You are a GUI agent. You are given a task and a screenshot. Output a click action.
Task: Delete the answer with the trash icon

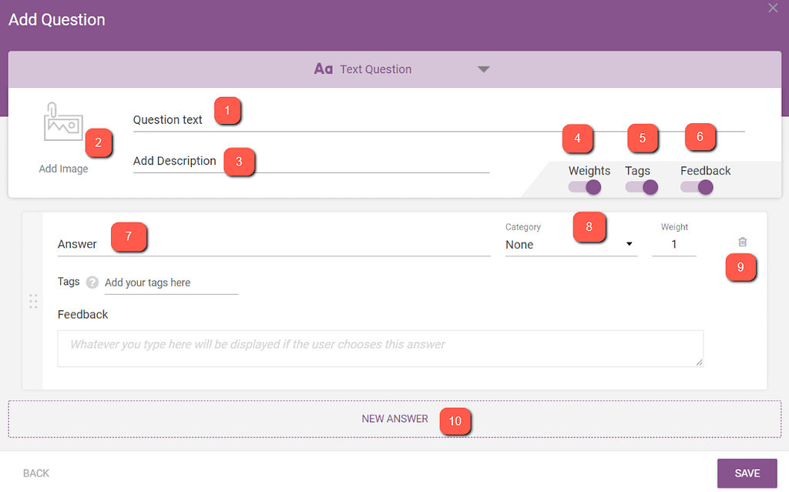point(742,242)
